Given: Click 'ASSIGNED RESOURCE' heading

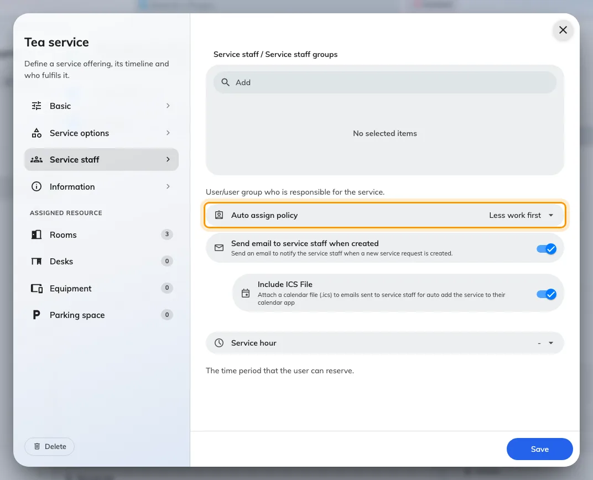Looking at the screenshot, I should pos(66,213).
